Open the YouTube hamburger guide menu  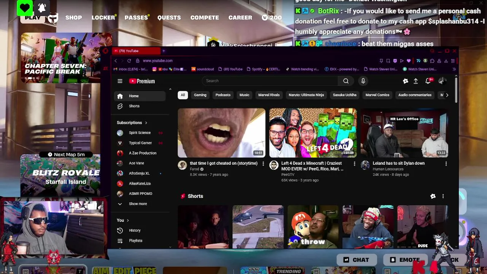120,81
